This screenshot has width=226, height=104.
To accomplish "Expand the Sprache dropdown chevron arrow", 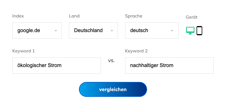I will pos(172,30).
